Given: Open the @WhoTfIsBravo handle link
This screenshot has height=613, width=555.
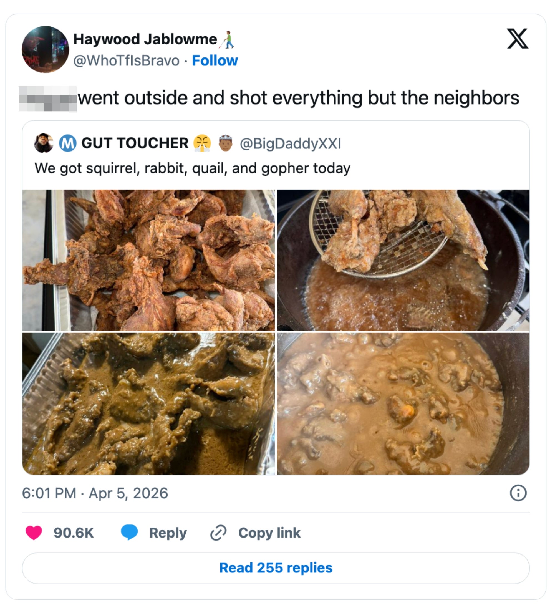Looking at the screenshot, I should click(127, 60).
